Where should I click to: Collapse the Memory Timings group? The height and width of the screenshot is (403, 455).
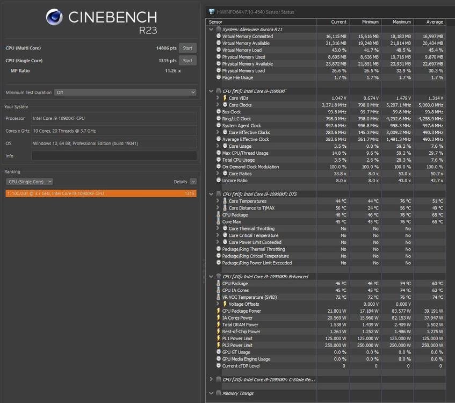(211, 393)
